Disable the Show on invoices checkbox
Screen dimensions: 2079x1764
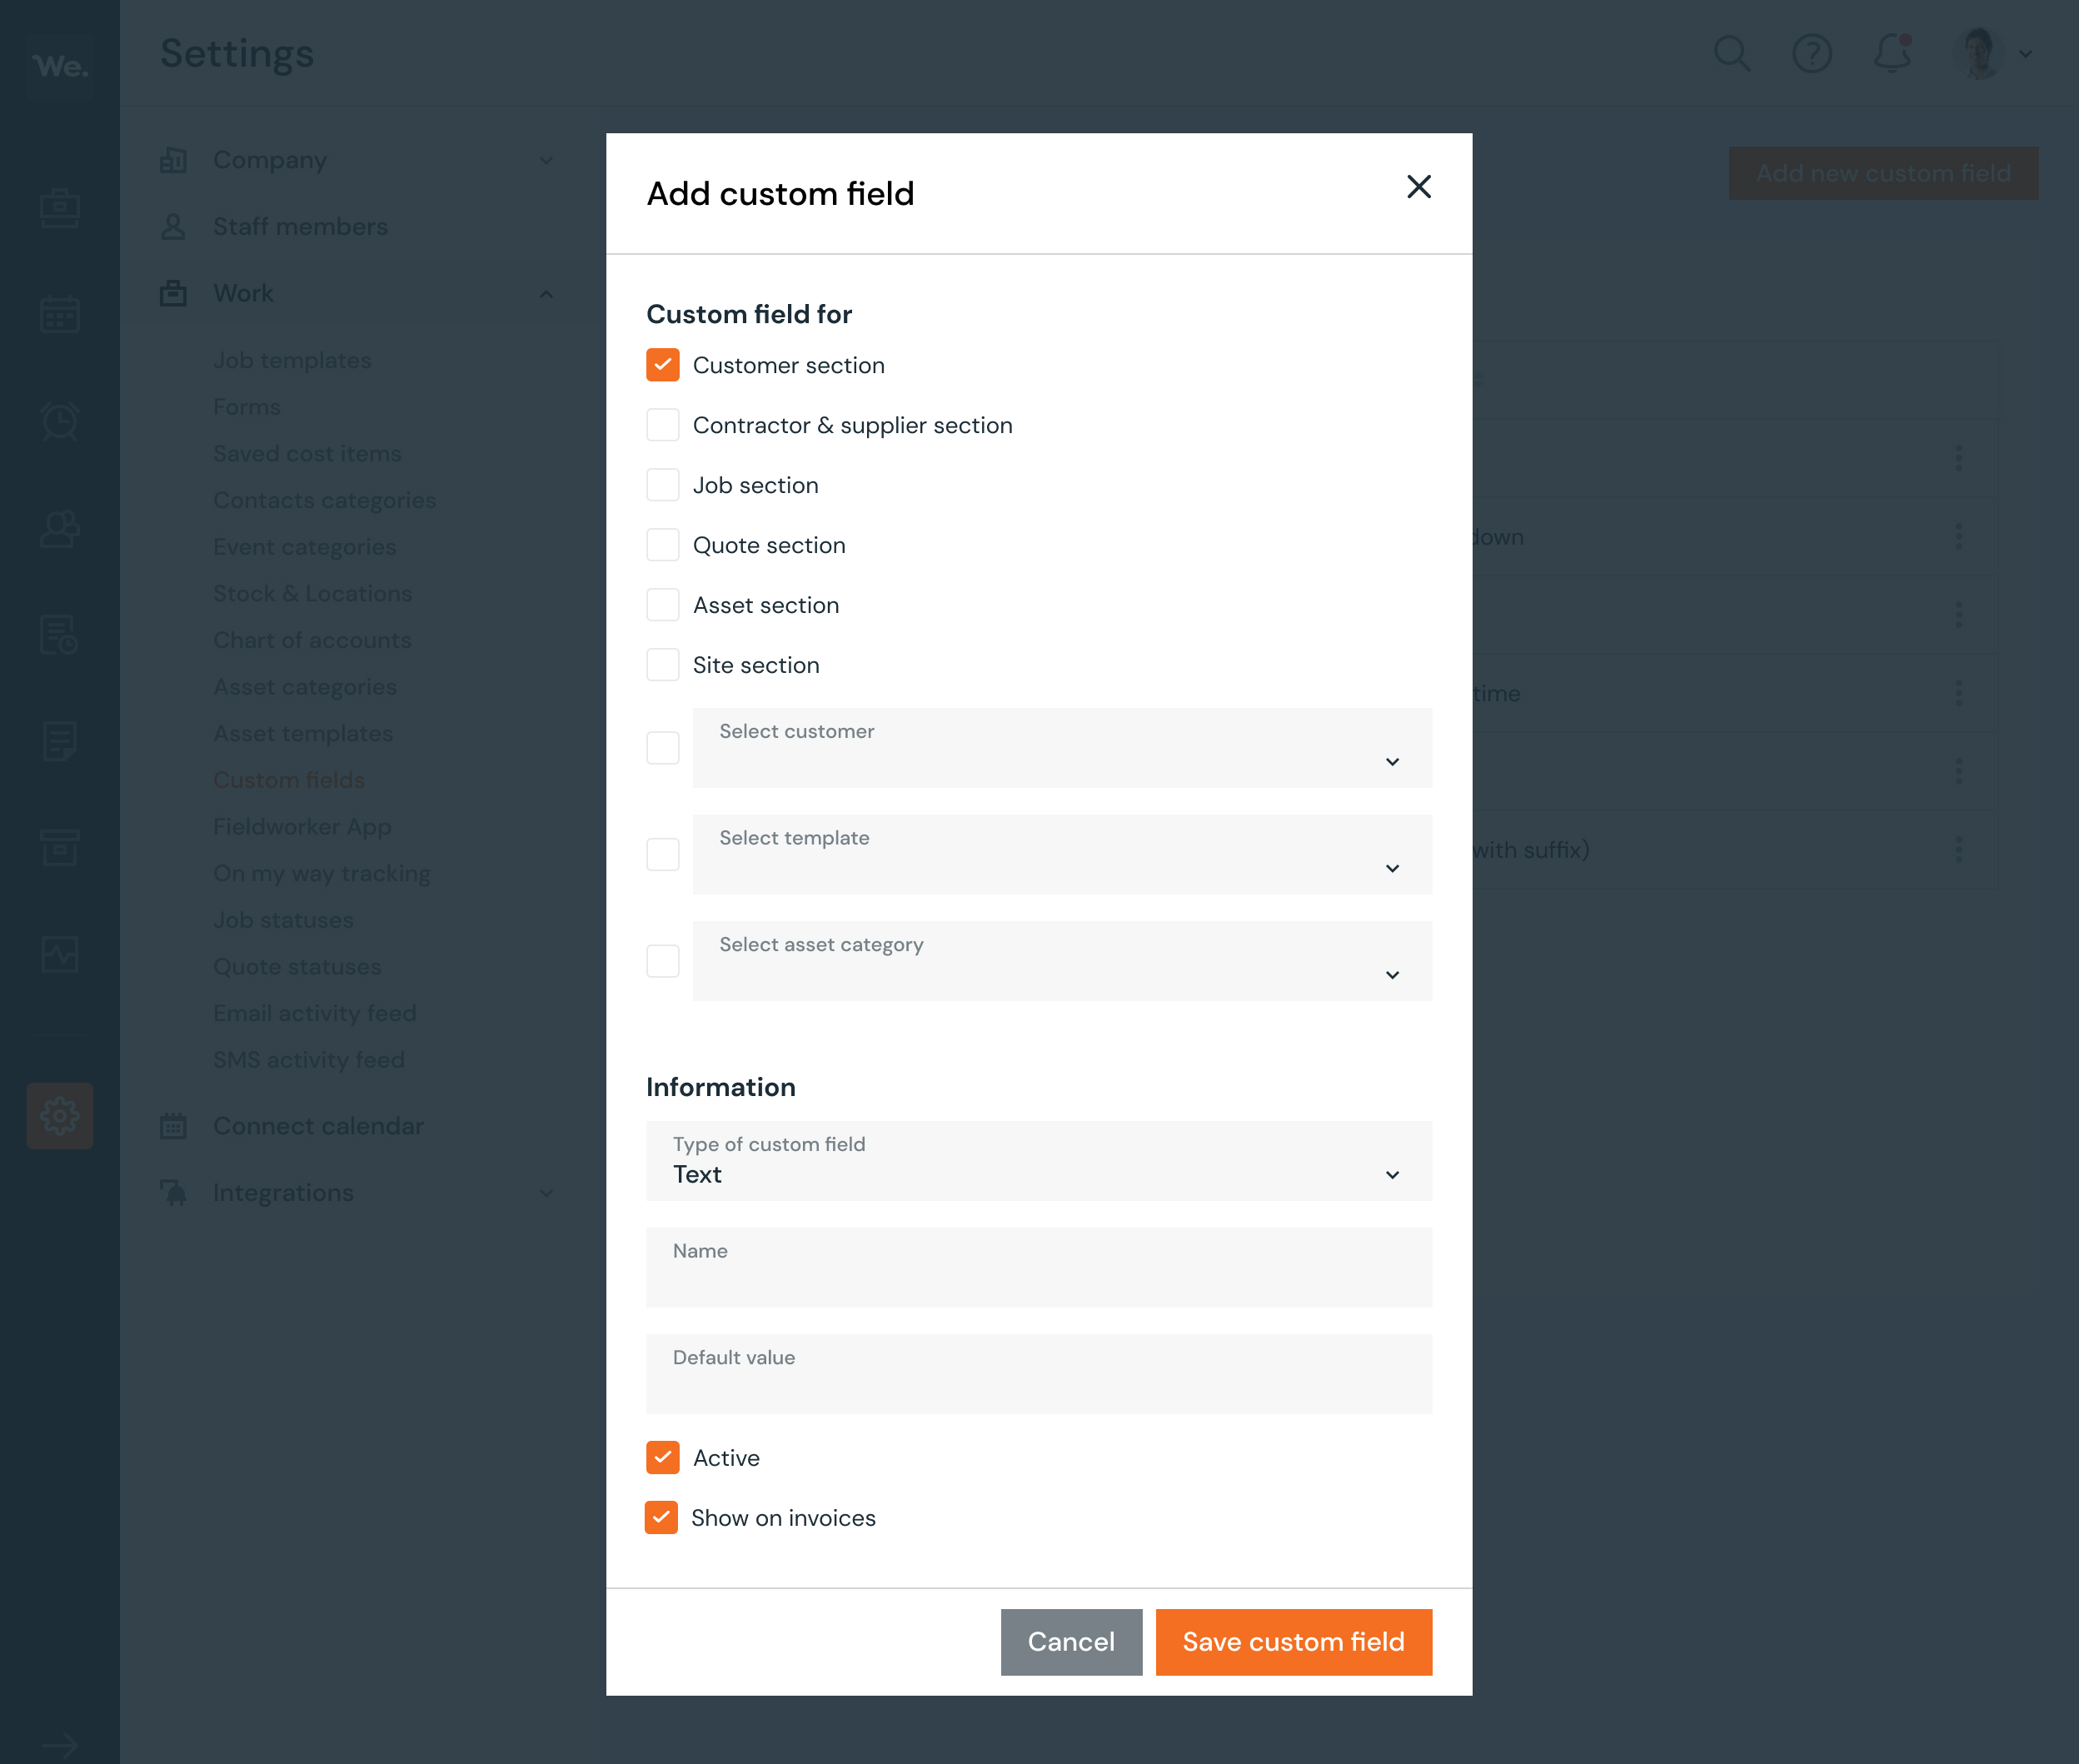tap(661, 1517)
